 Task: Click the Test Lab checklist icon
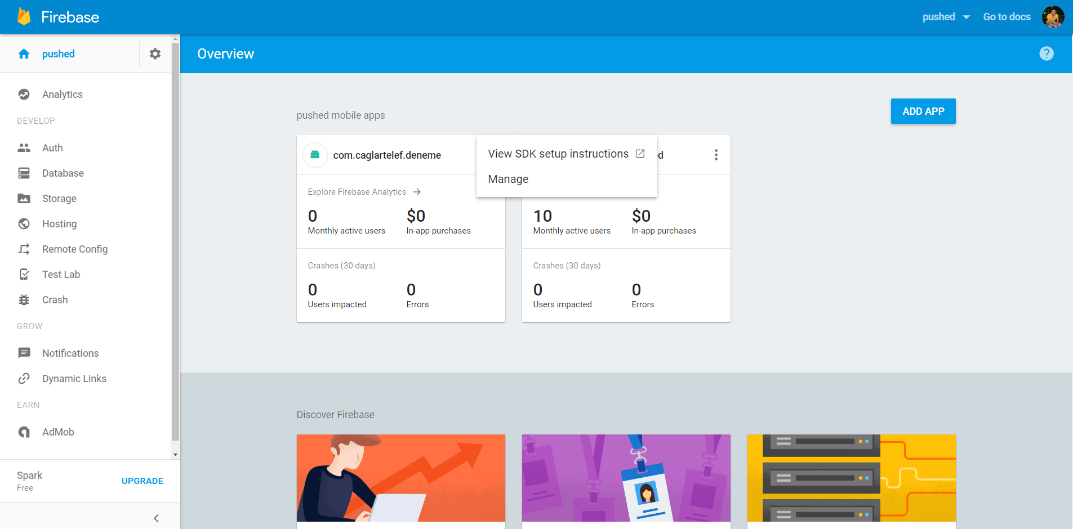24,275
